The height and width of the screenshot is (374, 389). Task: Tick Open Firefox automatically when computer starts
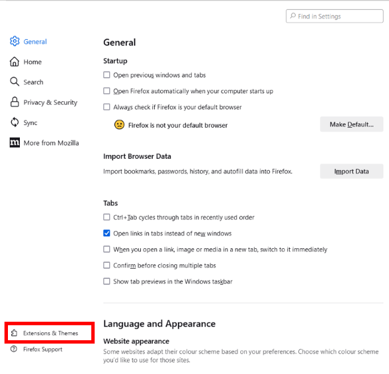coord(107,91)
